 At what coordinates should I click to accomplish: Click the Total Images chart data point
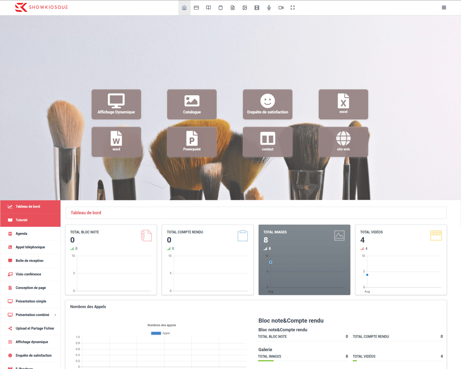click(x=271, y=262)
